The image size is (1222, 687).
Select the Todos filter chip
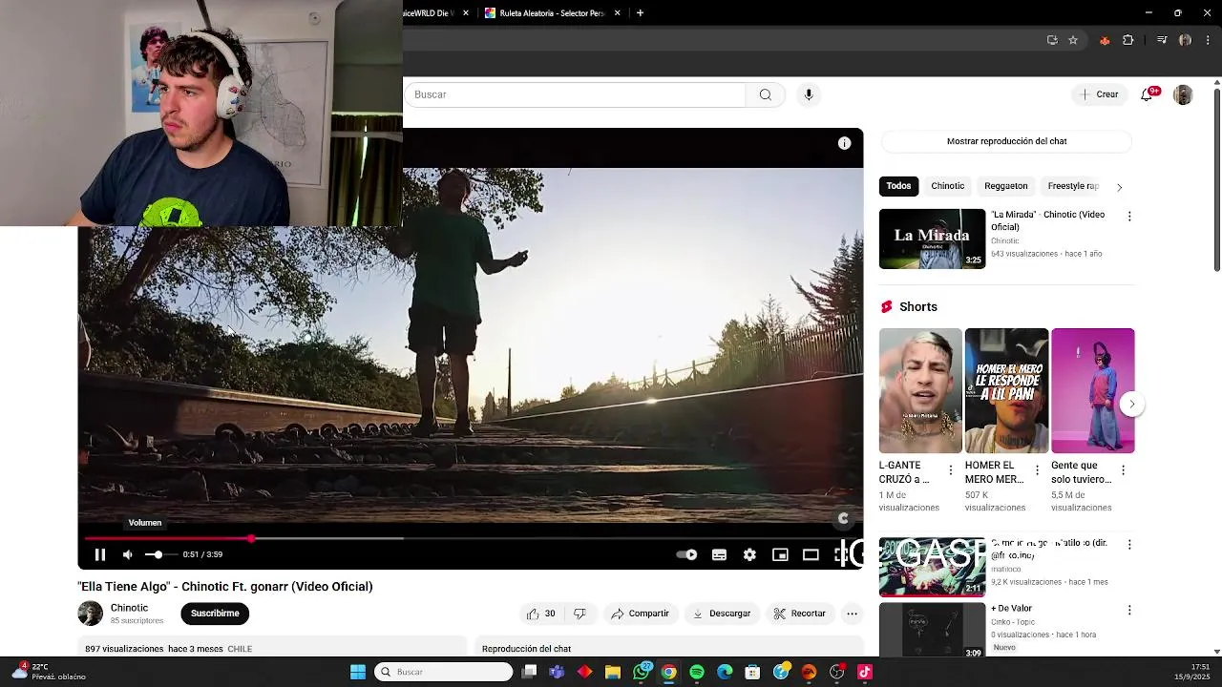(x=898, y=186)
